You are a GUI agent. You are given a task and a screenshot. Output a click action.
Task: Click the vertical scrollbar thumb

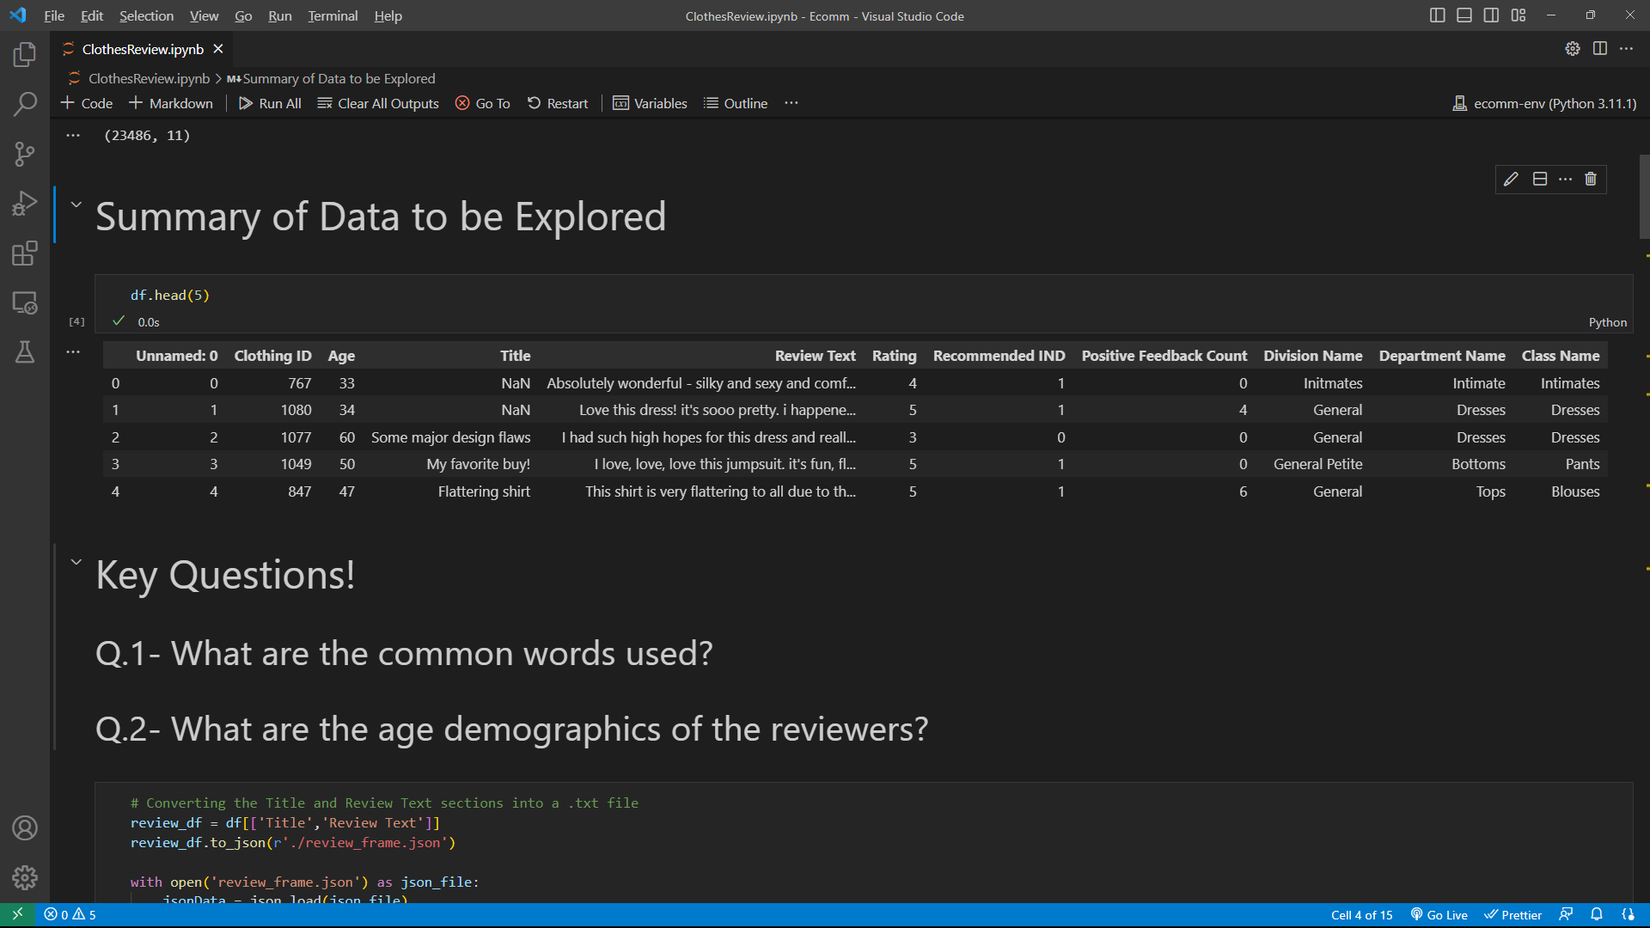tap(1644, 198)
